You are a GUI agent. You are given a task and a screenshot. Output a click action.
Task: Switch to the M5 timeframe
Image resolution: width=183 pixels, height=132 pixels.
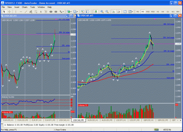(143, 12)
